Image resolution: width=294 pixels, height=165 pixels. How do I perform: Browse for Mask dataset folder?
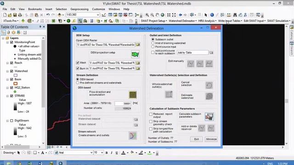[x=138, y=63]
